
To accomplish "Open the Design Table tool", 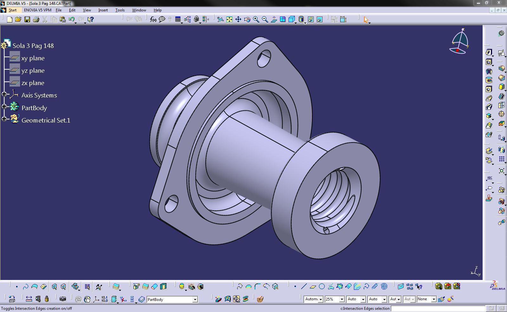I will [178, 20].
